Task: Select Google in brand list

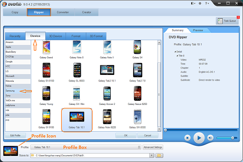Action: (x=18, y=62)
